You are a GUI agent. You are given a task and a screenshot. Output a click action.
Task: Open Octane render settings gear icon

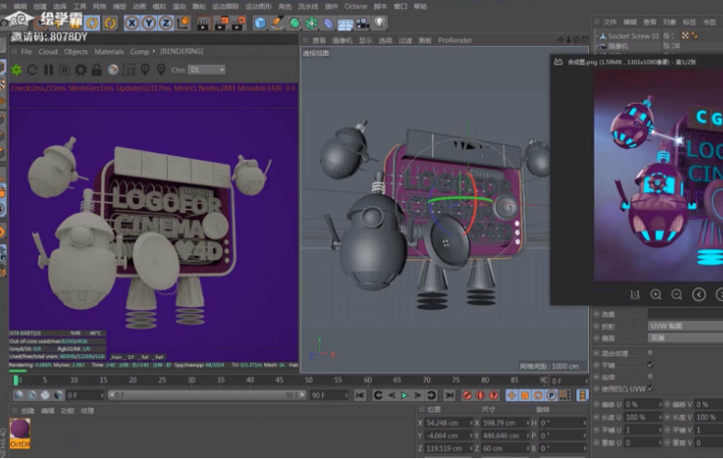pos(81,70)
